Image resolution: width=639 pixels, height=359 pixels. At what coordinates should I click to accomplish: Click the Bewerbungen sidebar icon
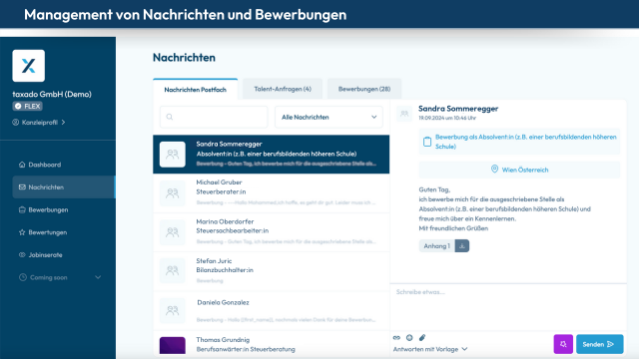point(22,209)
